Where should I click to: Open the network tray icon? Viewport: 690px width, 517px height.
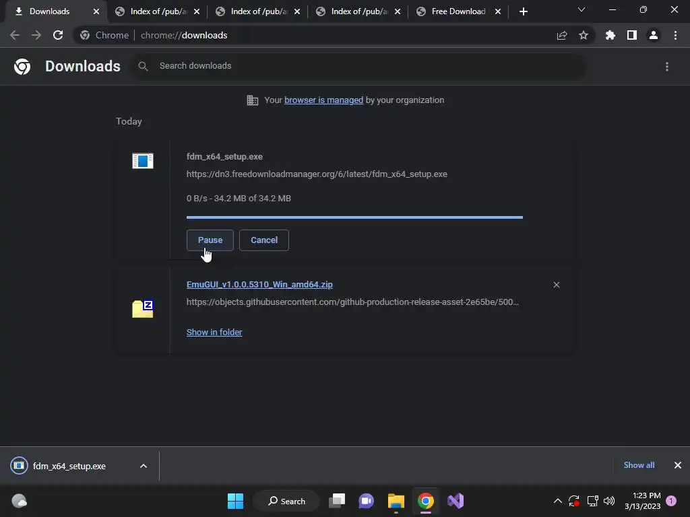coord(592,501)
